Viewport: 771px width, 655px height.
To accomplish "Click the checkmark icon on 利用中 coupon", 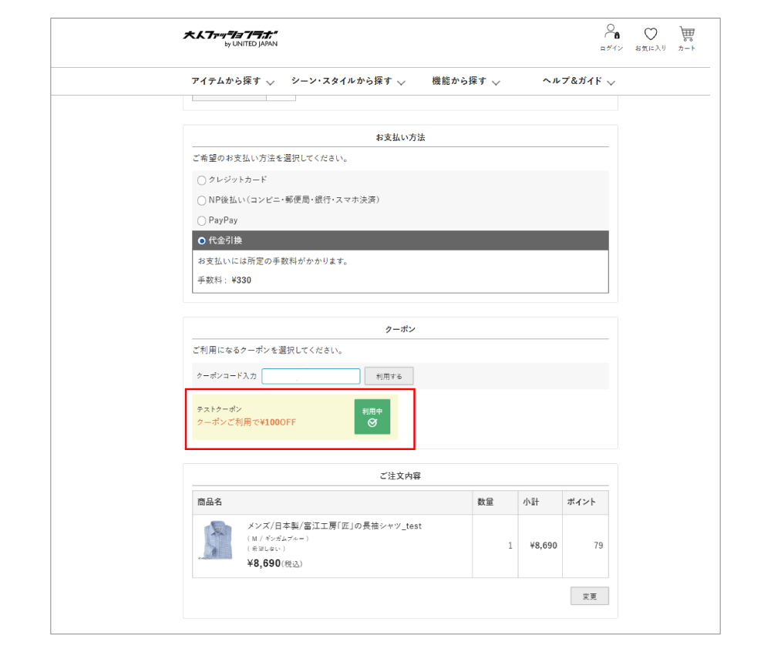I will point(372,423).
